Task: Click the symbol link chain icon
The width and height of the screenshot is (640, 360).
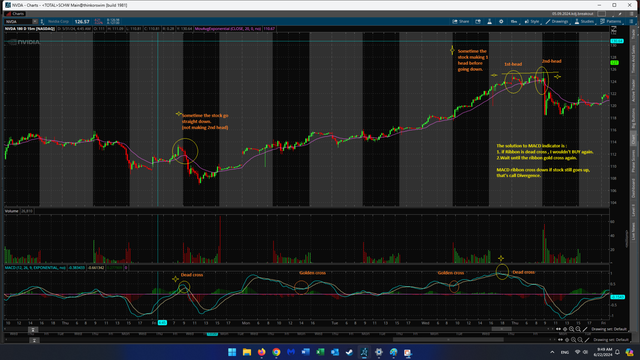Action: pyautogui.click(x=42, y=22)
